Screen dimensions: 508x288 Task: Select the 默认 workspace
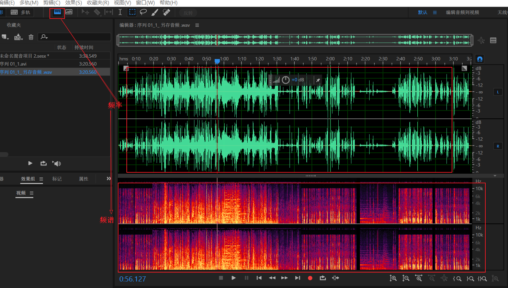pos(423,12)
